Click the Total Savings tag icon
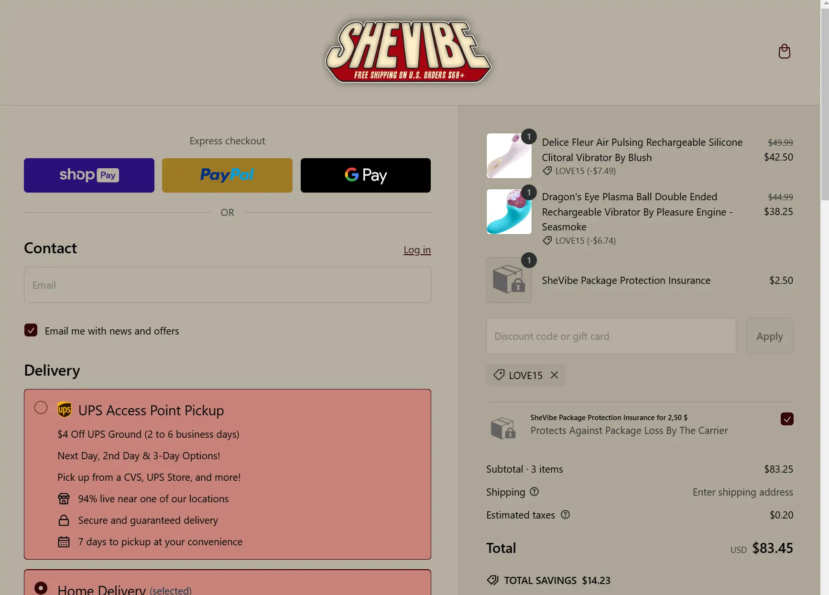 (492, 580)
